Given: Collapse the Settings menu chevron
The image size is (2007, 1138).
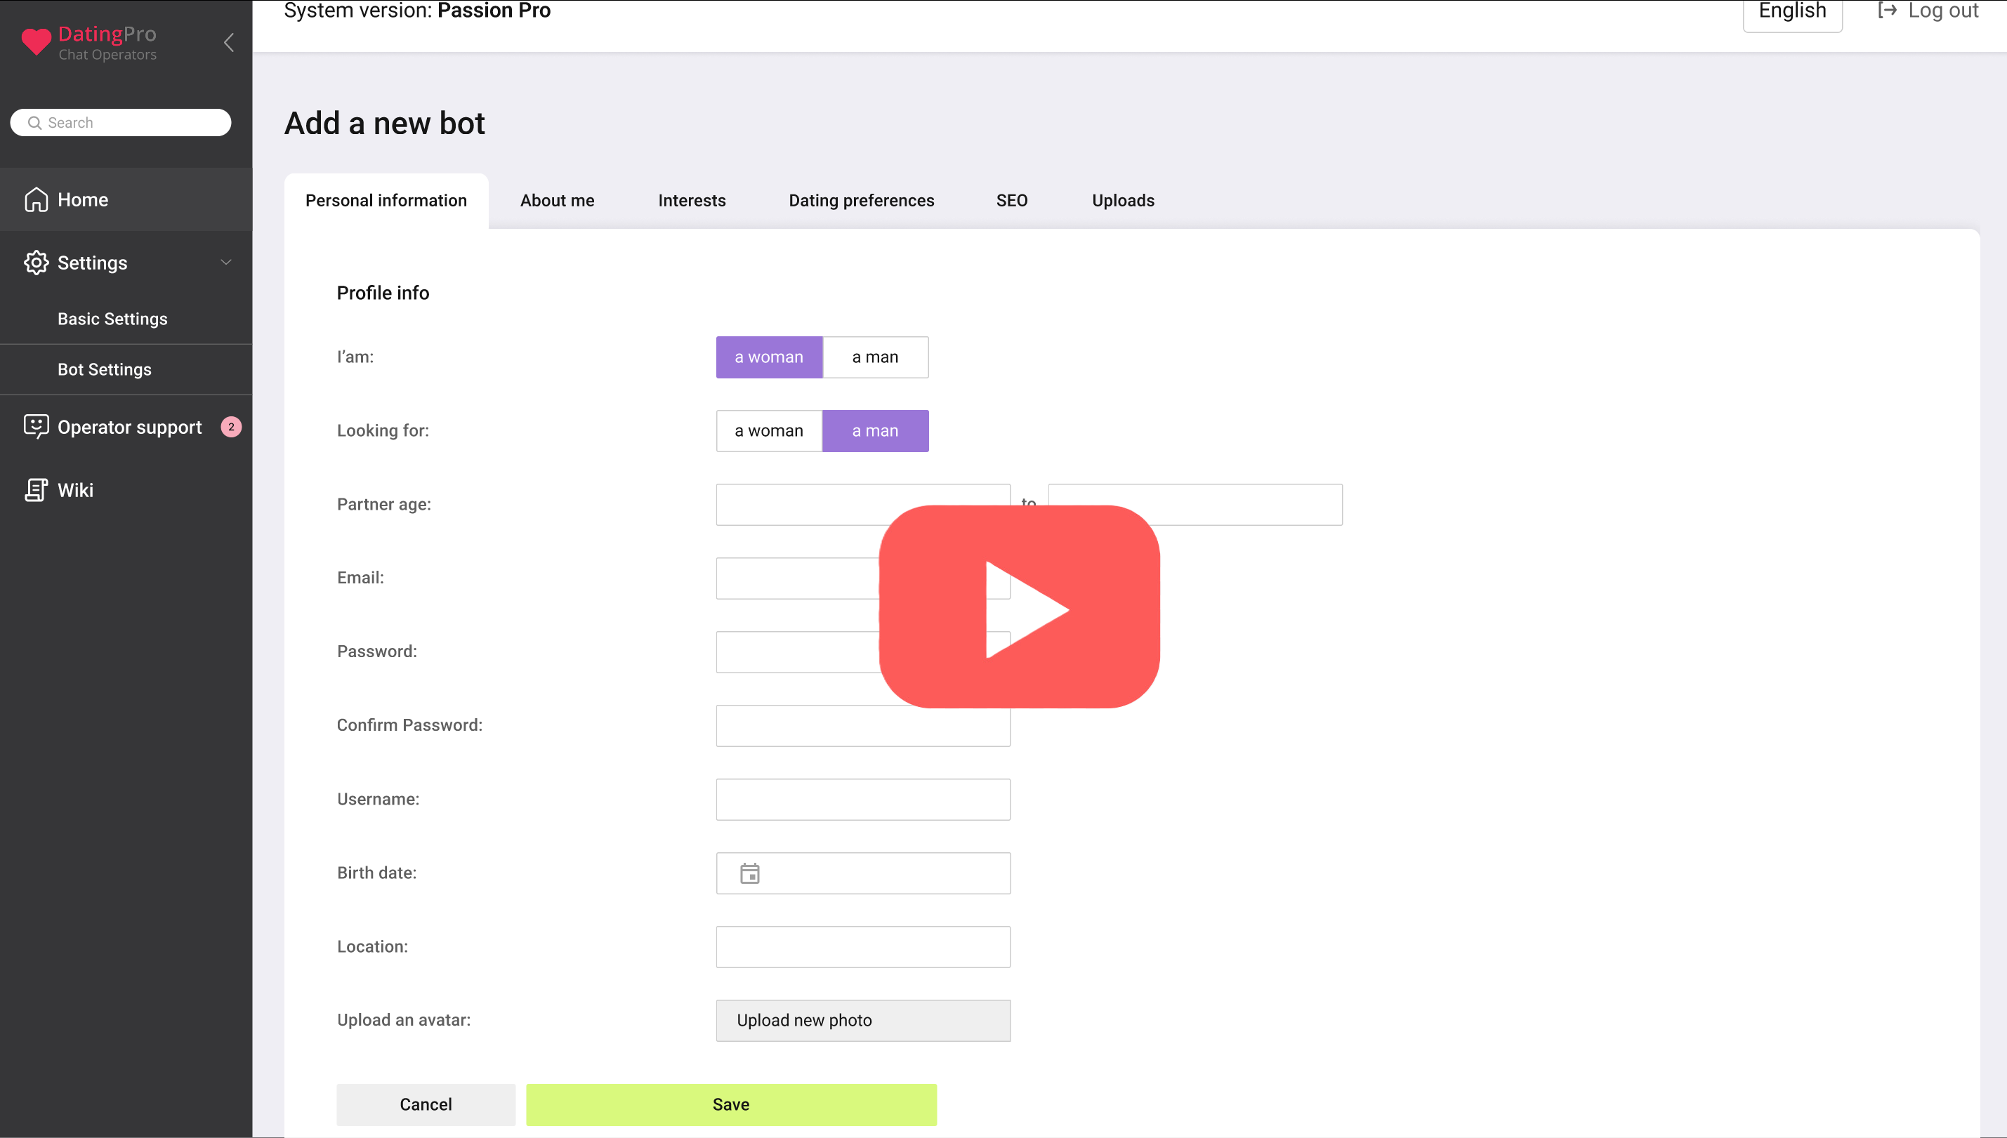Looking at the screenshot, I should point(226,263).
